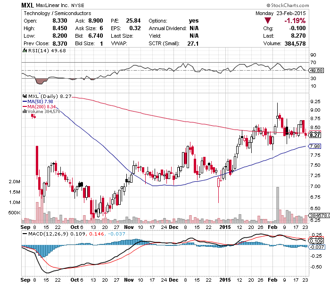This screenshot has width=330, height=284.
Task: Click the 384578 volume axis tag
Action: pos(319,215)
